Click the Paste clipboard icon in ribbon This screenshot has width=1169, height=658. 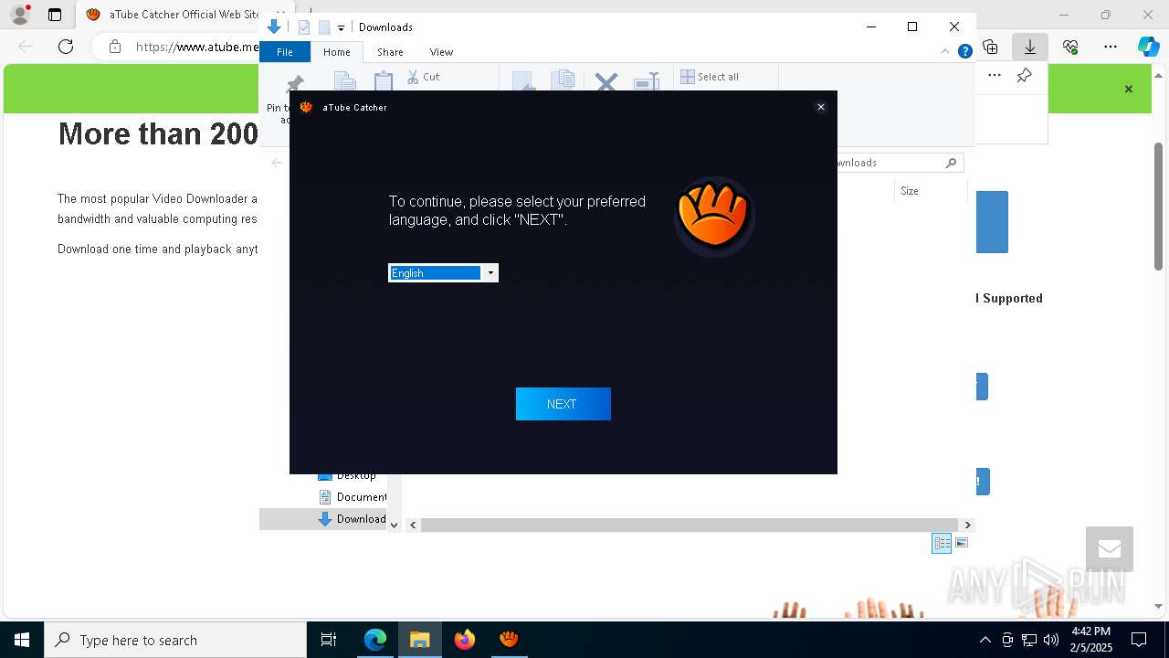(384, 81)
